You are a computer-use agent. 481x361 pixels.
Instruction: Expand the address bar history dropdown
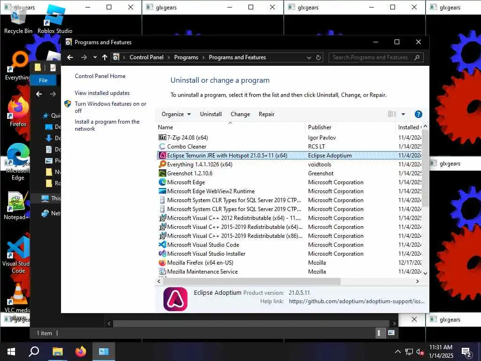coord(309,58)
